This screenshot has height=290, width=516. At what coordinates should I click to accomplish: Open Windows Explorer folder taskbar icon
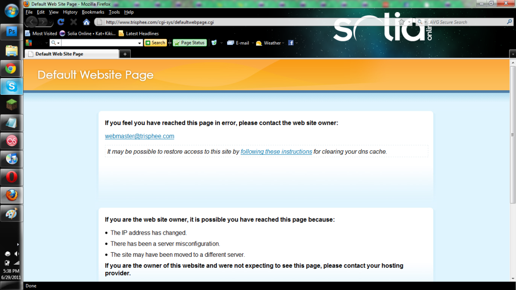pyautogui.click(x=12, y=50)
